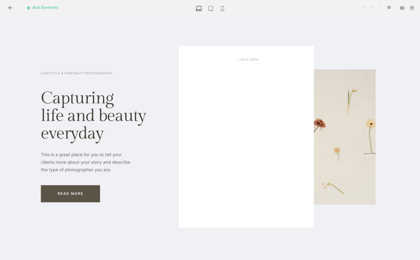This screenshot has width=420, height=260.
Task: Select the "Capturing life and beauty everyday" heading
Action: pyautogui.click(x=93, y=115)
